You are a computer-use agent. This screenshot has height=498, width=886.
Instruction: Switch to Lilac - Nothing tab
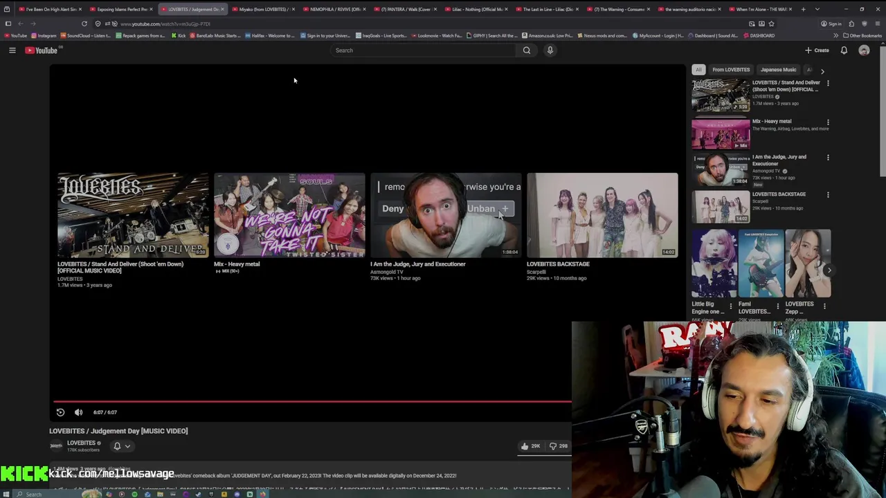[476, 9]
